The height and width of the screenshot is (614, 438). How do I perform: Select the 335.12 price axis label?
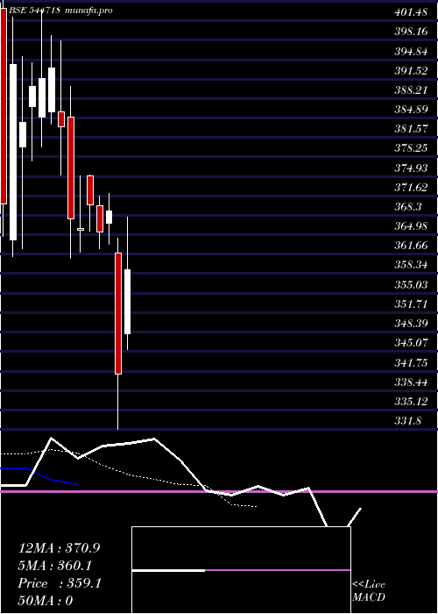pos(411,402)
